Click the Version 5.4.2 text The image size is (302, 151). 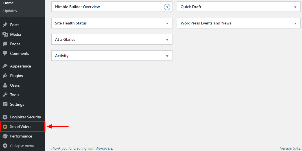[x=290, y=148]
